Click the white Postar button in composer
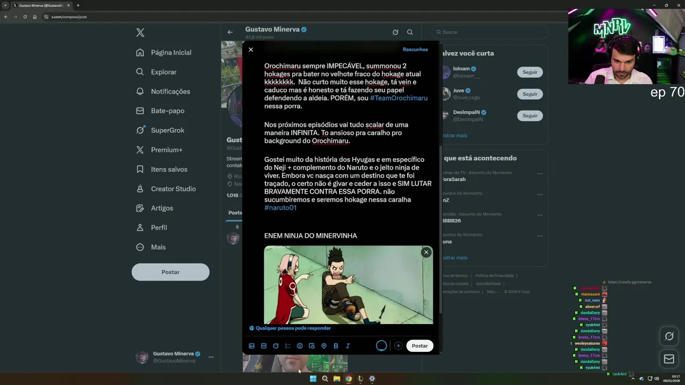The width and height of the screenshot is (685, 385). click(420, 346)
